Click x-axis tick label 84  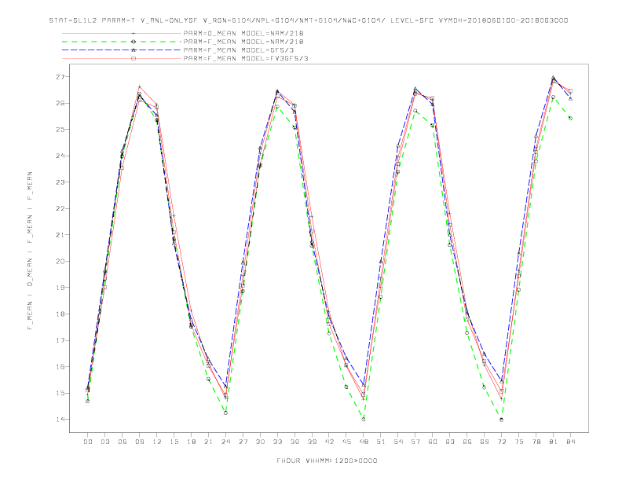pyautogui.click(x=571, y=442)
